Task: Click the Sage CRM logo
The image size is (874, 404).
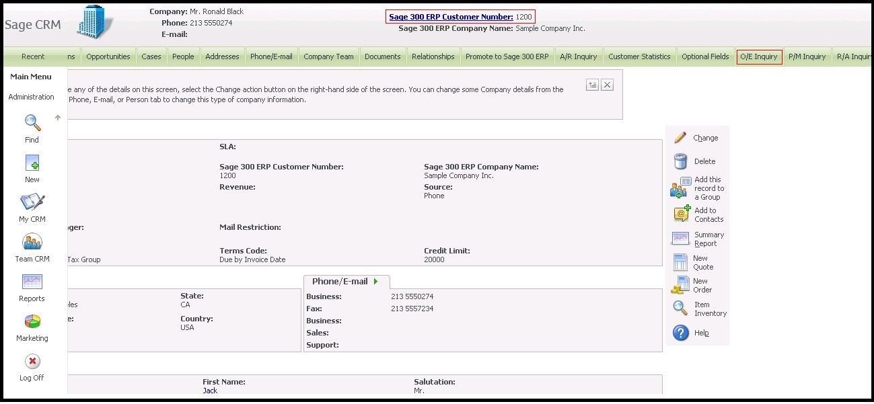Action: (33, 25)
